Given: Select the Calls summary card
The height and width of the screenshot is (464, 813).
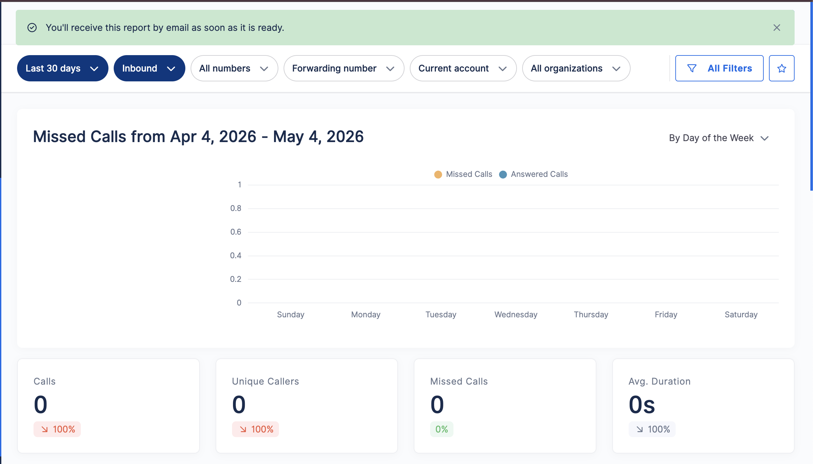Looking at the screenshot, I should click(x=108, y=406).
